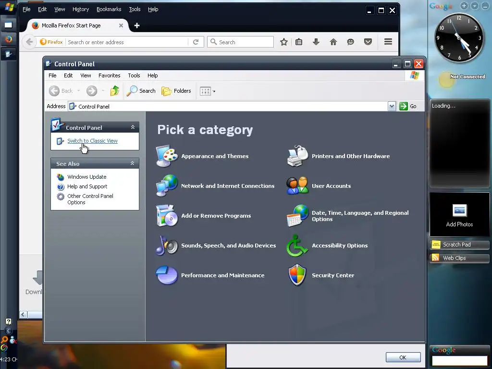
Task: Open Printers and Other Hardware icon
Action: 297,156
